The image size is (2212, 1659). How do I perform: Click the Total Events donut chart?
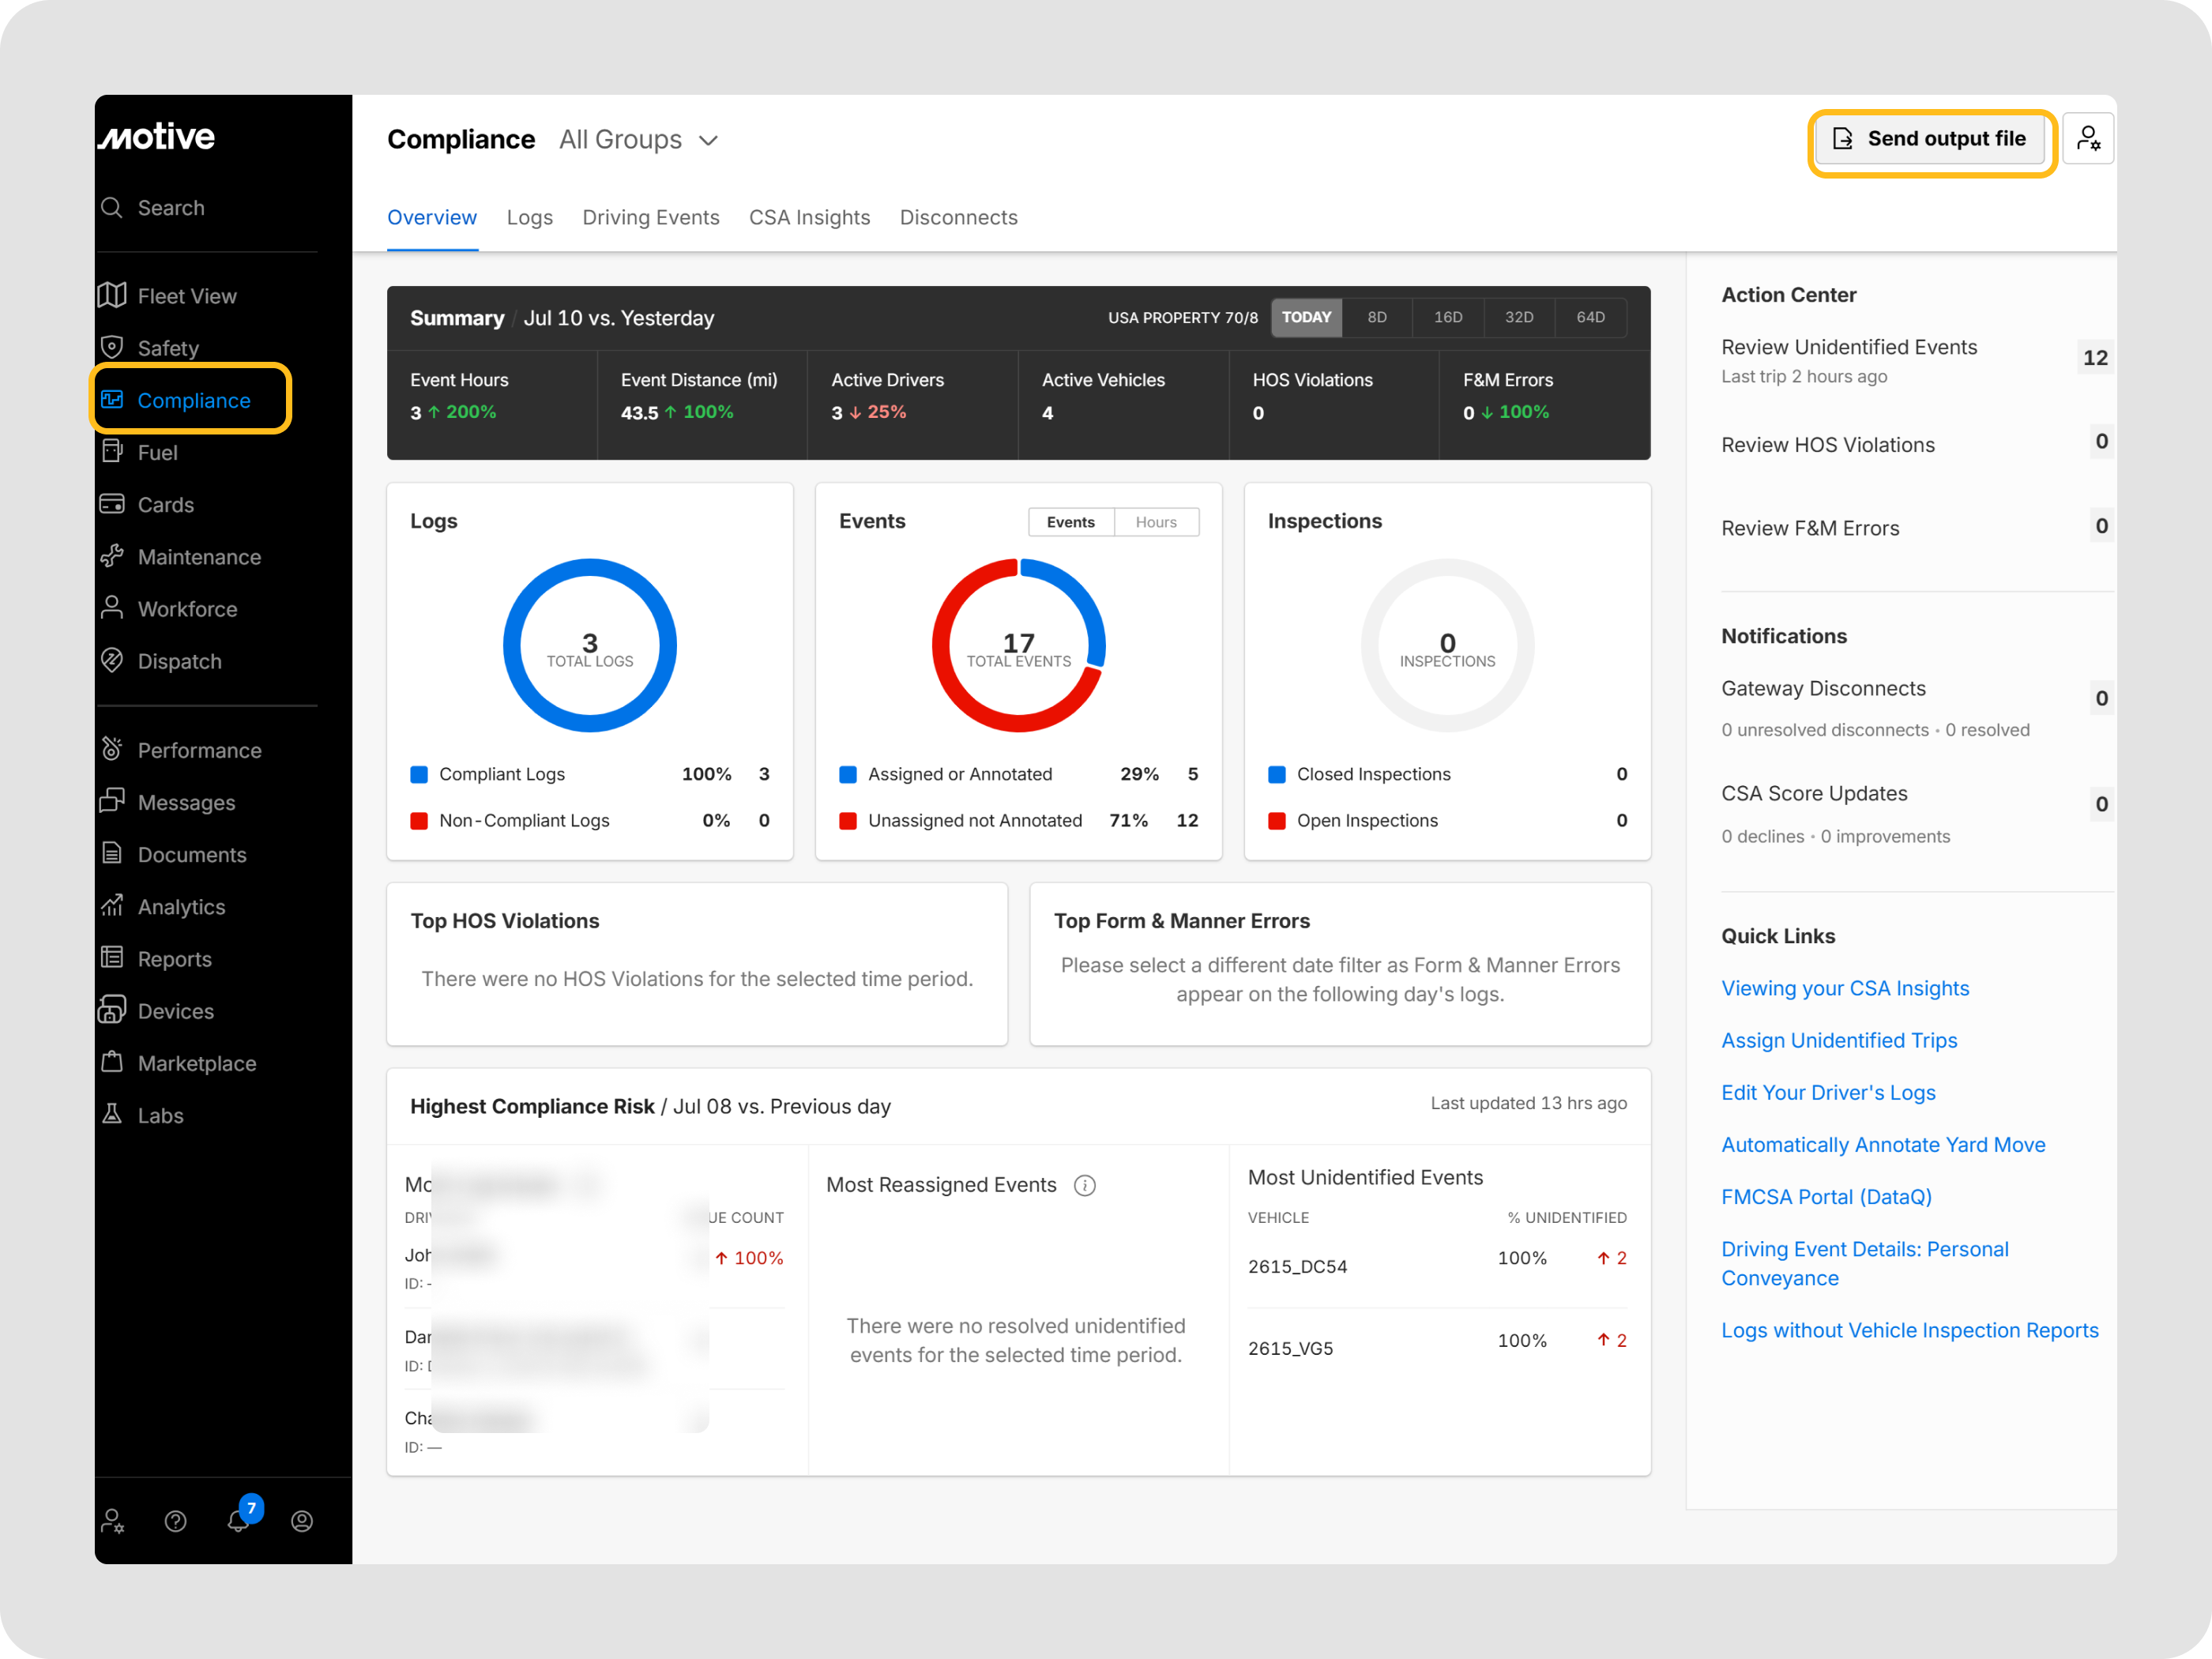pyautogui.click(x=1019, y=645)
